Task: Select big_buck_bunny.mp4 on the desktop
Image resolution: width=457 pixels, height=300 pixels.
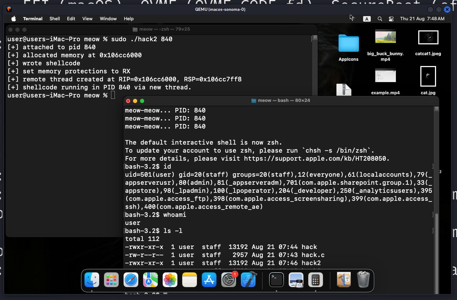Action: point(385,45)
